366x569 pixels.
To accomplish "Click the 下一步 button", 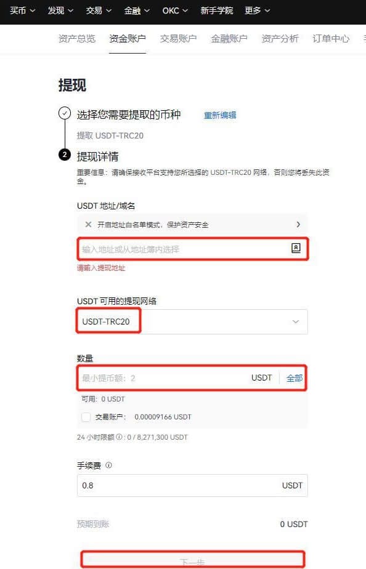I will 192,560.
